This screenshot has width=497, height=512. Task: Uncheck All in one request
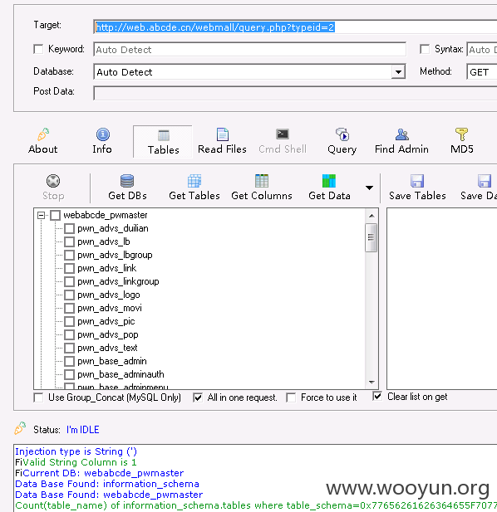[x=198, y=397]
